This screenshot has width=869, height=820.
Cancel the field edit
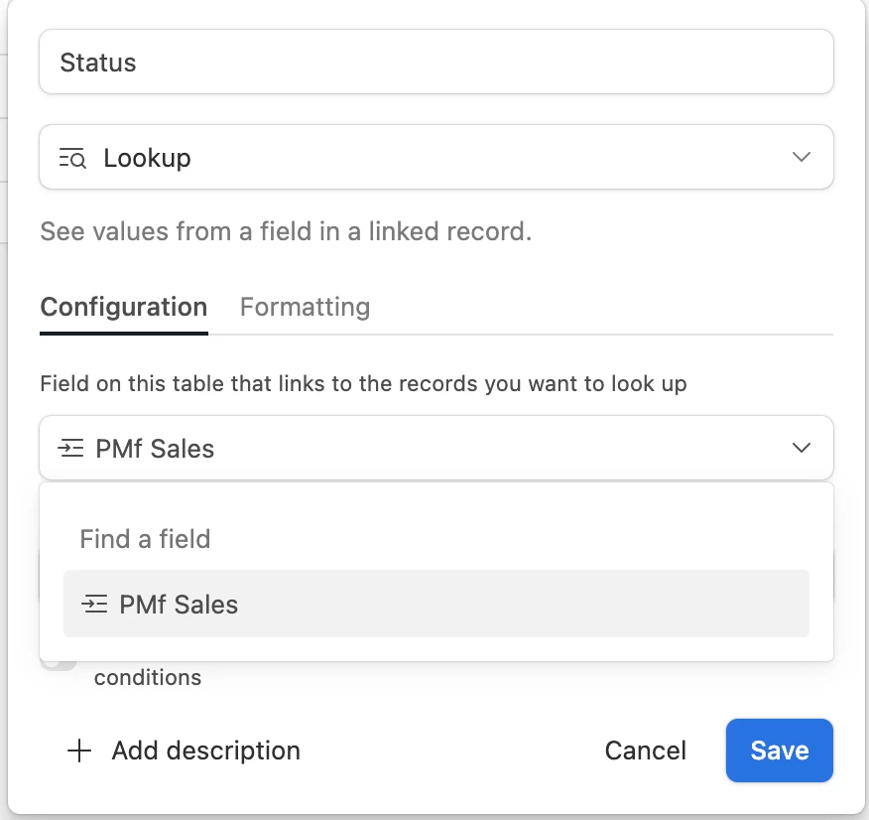tap(645, 751)
